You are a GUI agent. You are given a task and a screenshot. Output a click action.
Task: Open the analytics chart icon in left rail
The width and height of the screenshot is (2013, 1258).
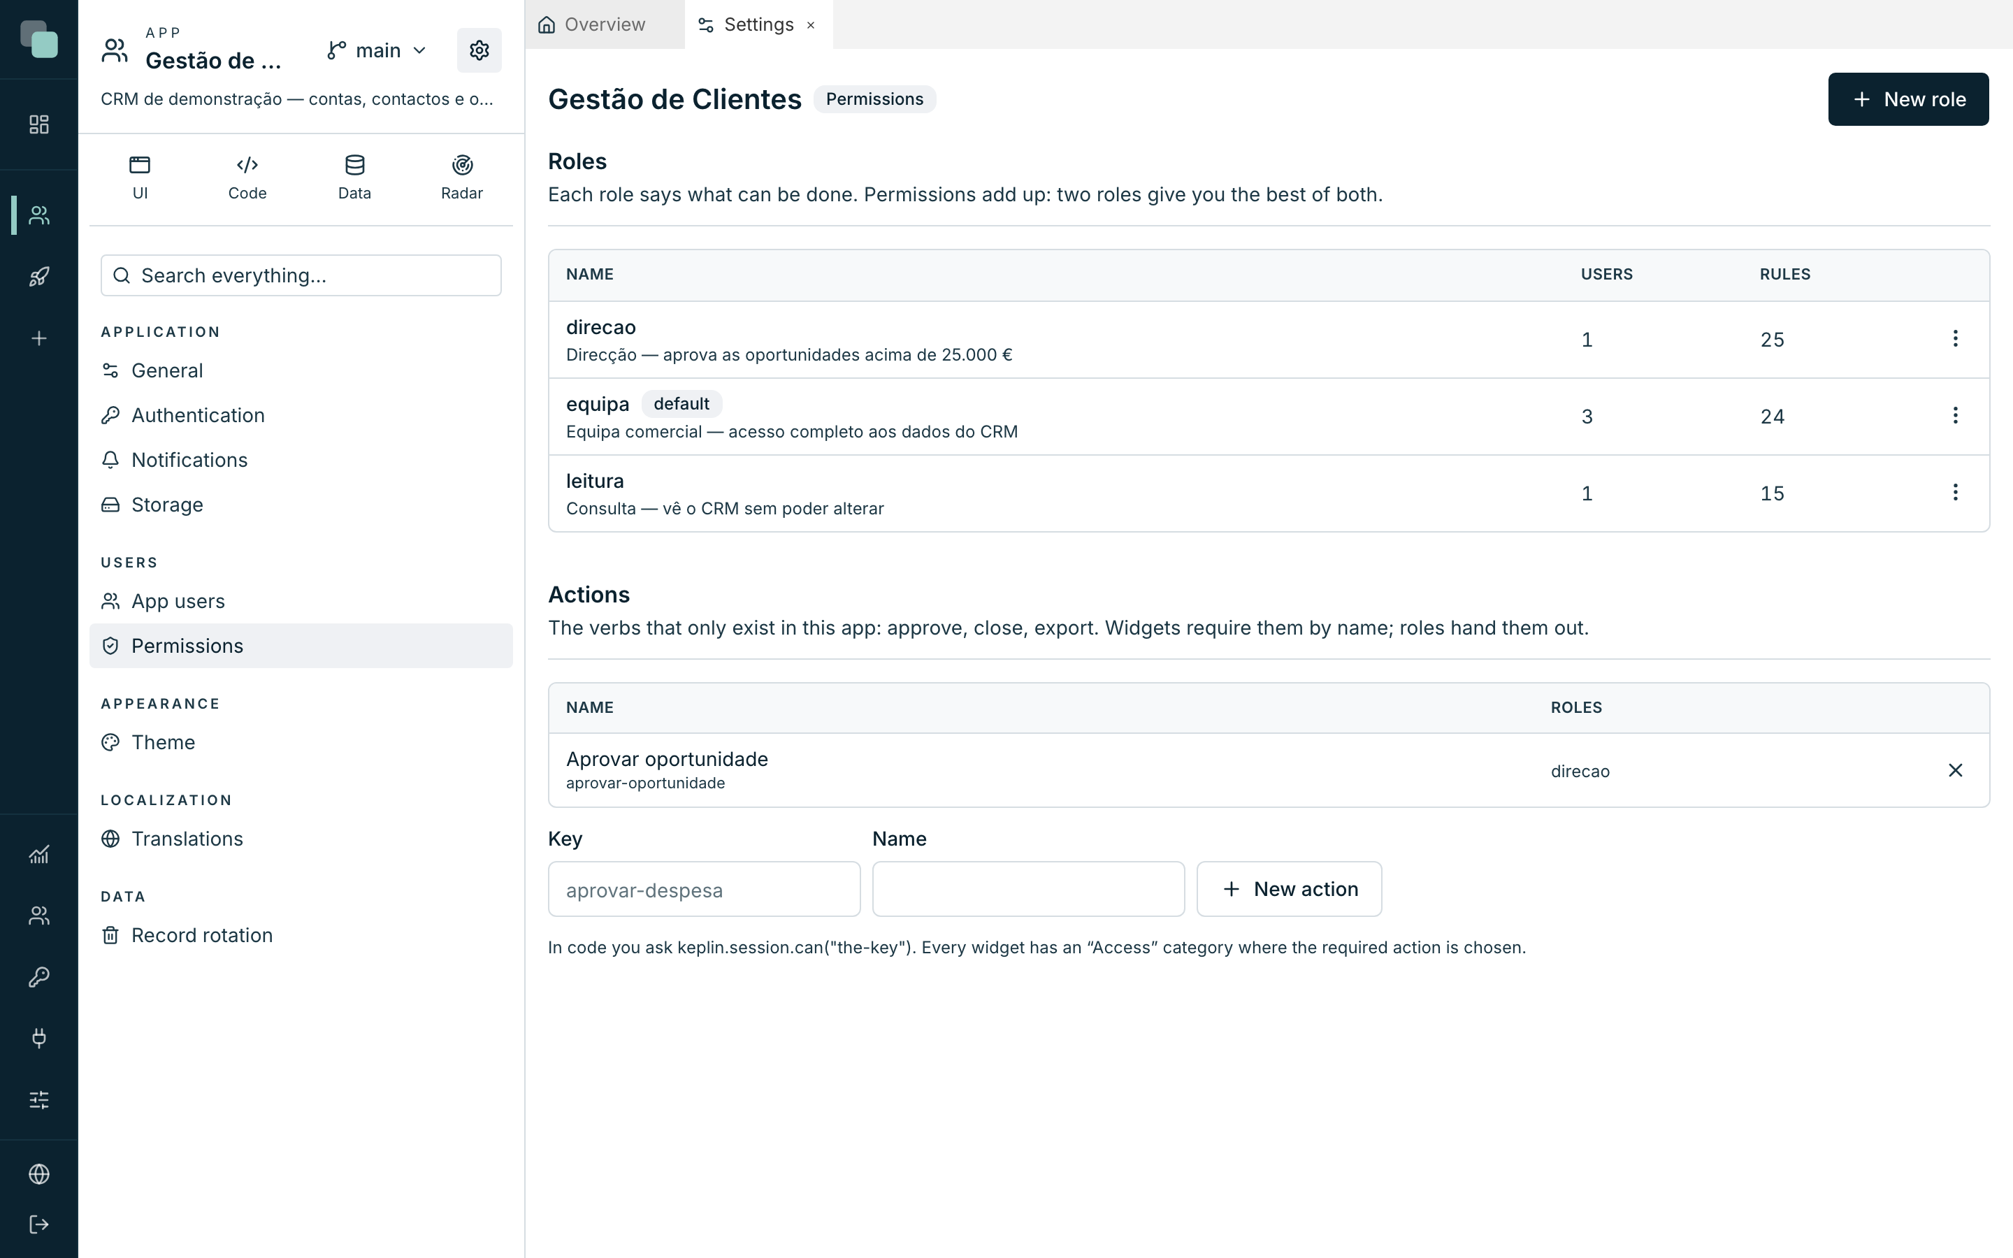click(39, 855)
